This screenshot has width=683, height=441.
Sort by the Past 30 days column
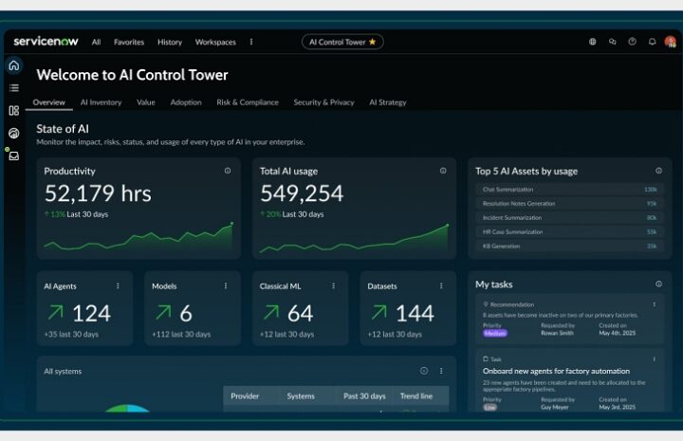tap(364, 396)
